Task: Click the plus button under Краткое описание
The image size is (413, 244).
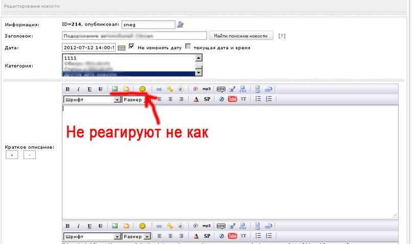Action: (12, 155)
